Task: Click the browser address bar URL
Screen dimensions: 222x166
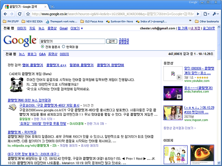Action: pos(113,14)
